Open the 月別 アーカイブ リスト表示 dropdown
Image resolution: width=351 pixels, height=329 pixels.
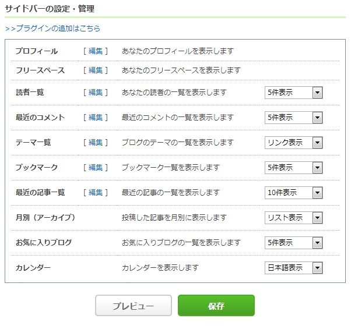293,218
